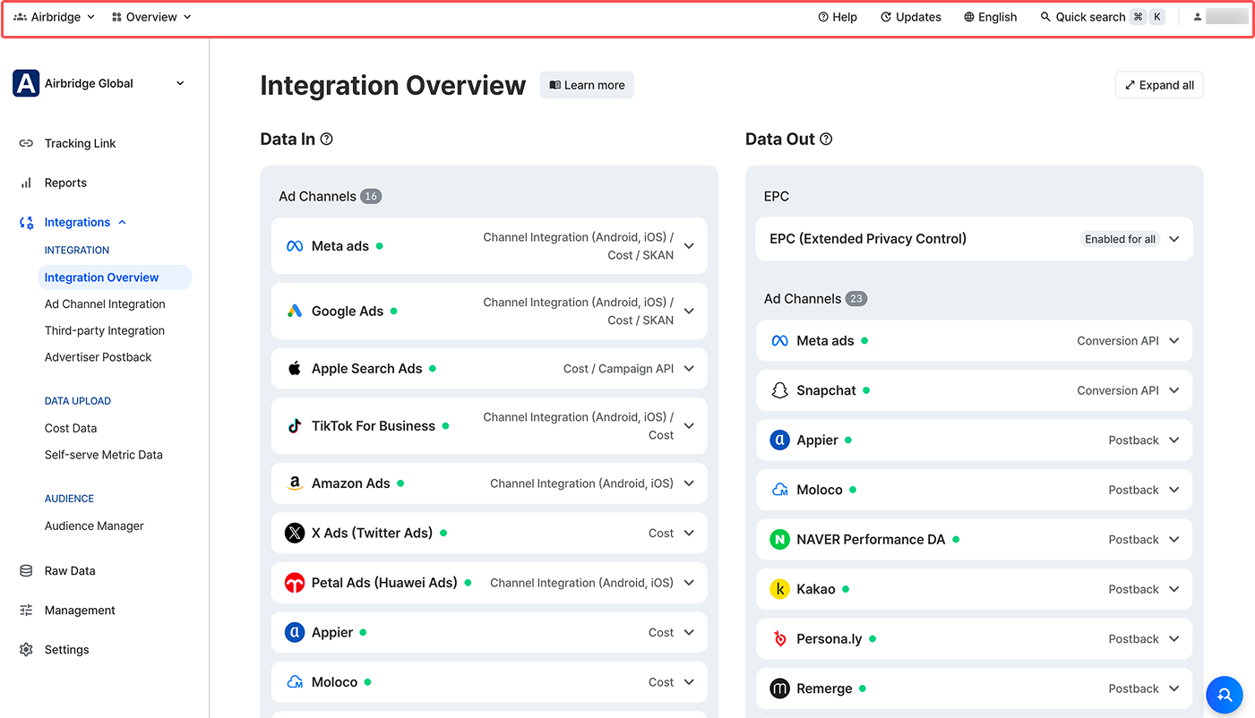1255x718 pixels.
Task: Open Self-serve Metric Data in sidebar
Action: [x=104, y=455]
